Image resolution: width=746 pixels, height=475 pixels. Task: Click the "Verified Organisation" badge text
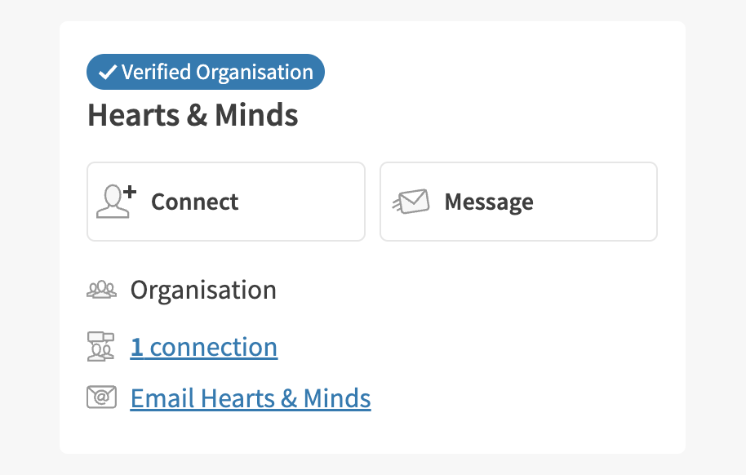217,73
